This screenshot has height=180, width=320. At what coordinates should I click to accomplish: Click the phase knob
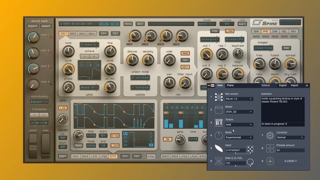click(x=68, y=87)
